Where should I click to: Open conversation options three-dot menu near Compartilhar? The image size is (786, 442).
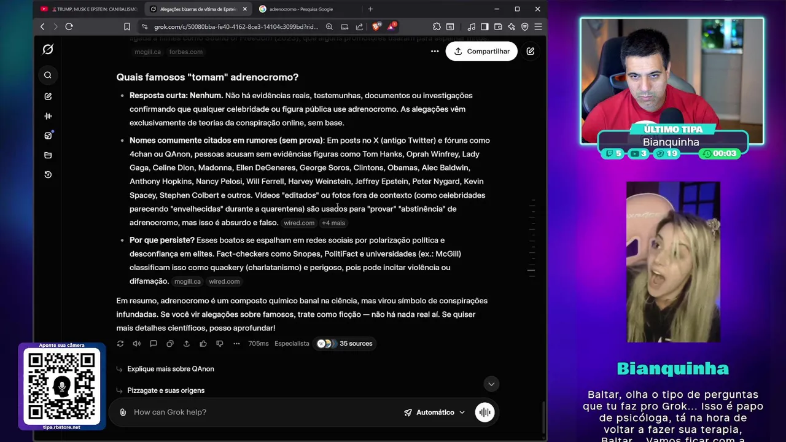(435, 52)
